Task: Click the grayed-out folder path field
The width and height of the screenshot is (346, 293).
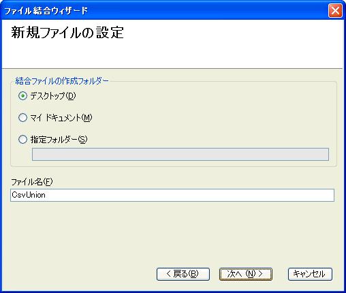Action: (x=180, y=154)
